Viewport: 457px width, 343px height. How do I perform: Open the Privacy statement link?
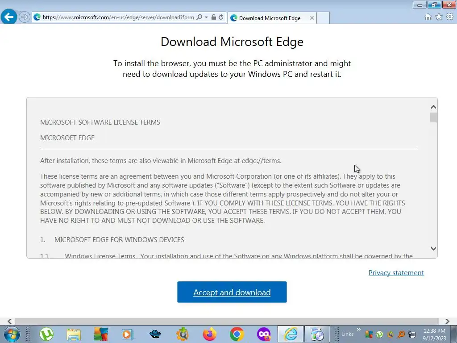point(396,273)
